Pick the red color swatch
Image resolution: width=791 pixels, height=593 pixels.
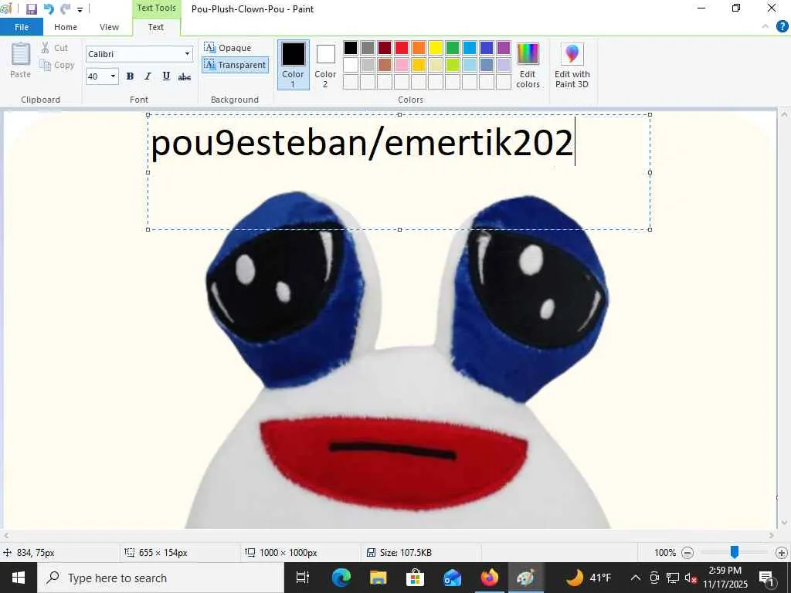(x=402, y=48)
